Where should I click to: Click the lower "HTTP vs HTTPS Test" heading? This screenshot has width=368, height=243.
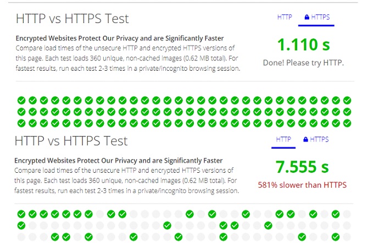pyautogui.click(x=72, y=141)
